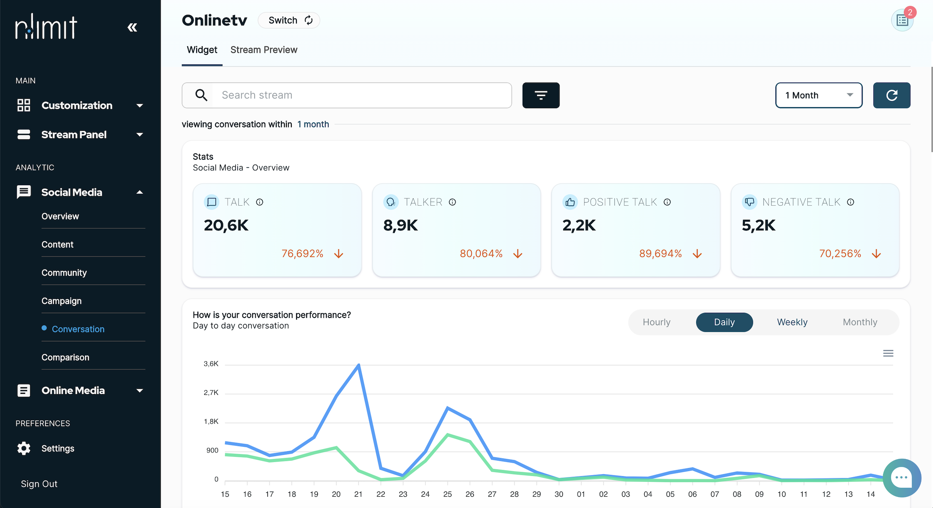Click the Switch button
Screen dimensions: 933x508
(289, 20)
